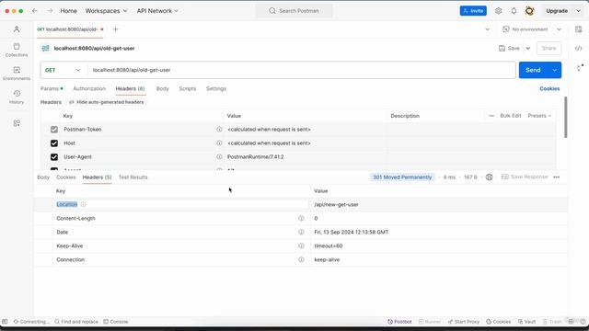Uncheck the User-Agent header checkbox
589x331 pixels.
click(54, 157)
